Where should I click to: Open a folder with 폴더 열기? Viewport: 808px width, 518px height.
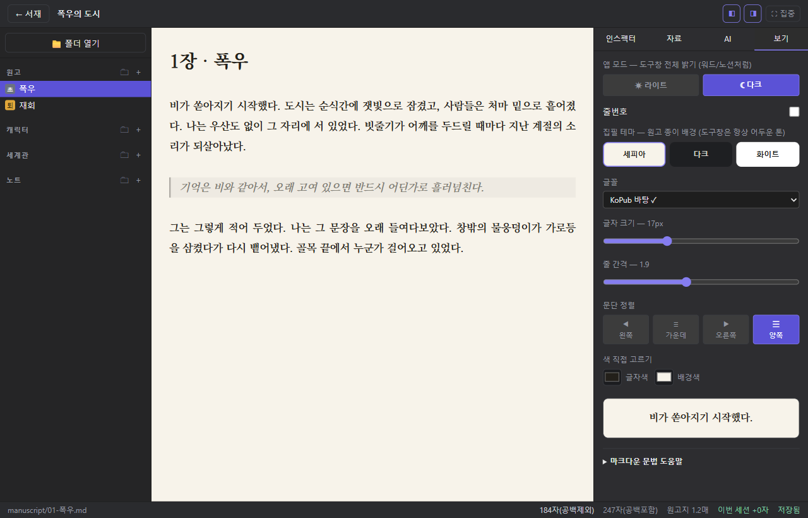click(76, 43)
